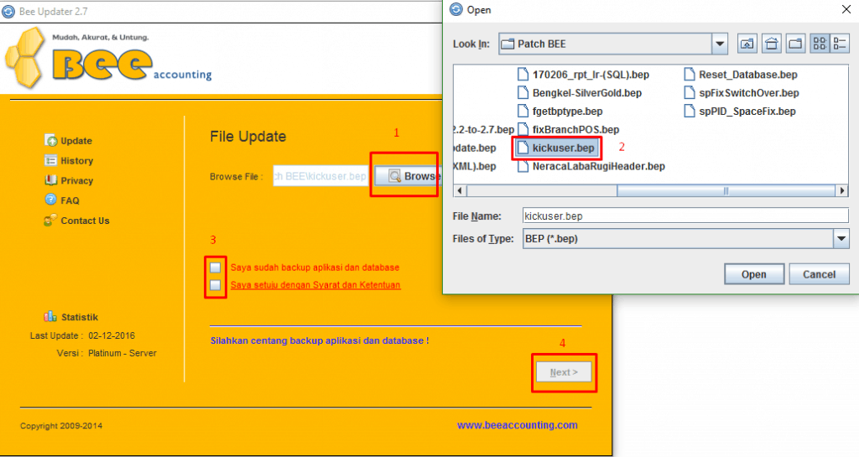
Task: Switch to Details view in Open dialog
Action: pos(839,44)
